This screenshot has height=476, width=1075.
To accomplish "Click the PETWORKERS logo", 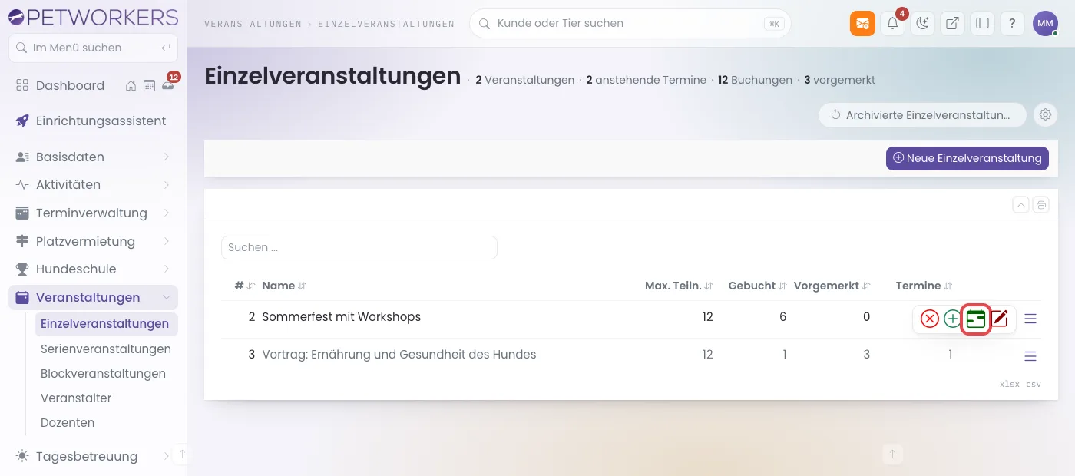I will pyautogui.click(x=94, y=16).
